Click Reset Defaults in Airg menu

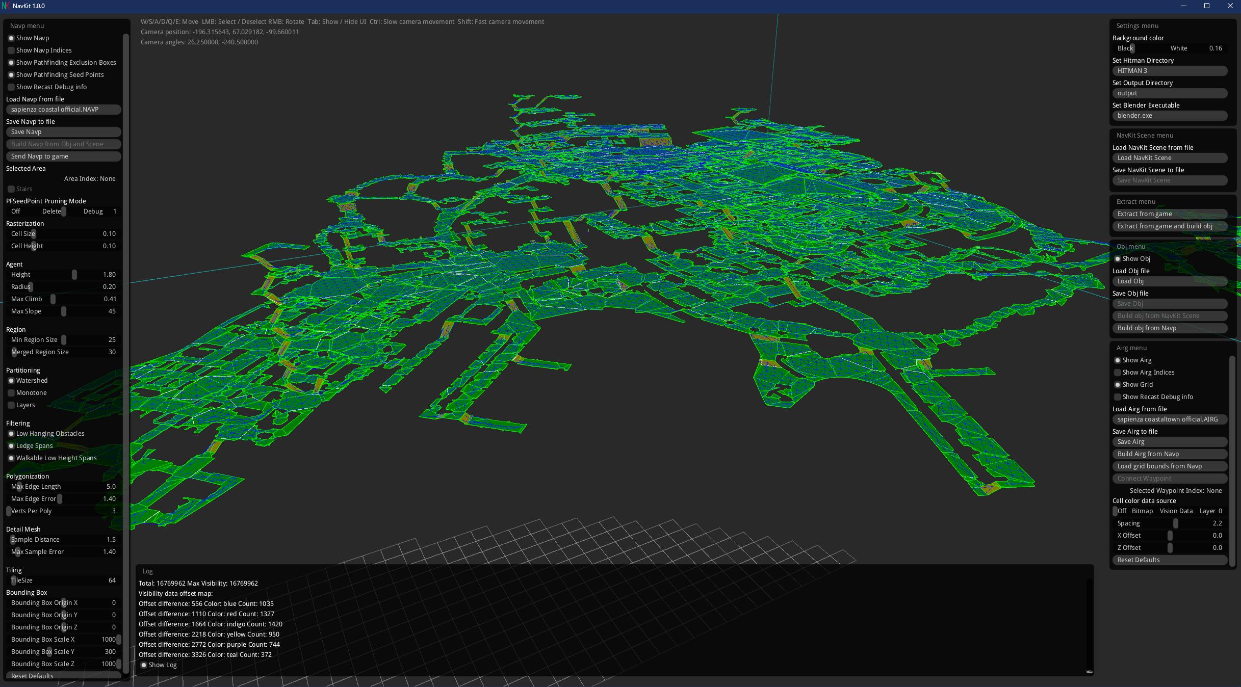click(x=1170, y=560)
